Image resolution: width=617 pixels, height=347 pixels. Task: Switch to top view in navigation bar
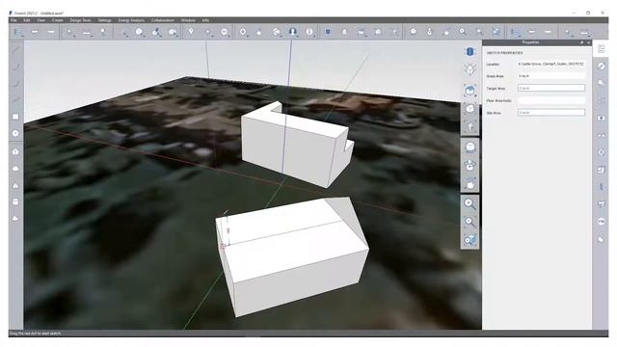pyautogui.click(x=469, y=51)
